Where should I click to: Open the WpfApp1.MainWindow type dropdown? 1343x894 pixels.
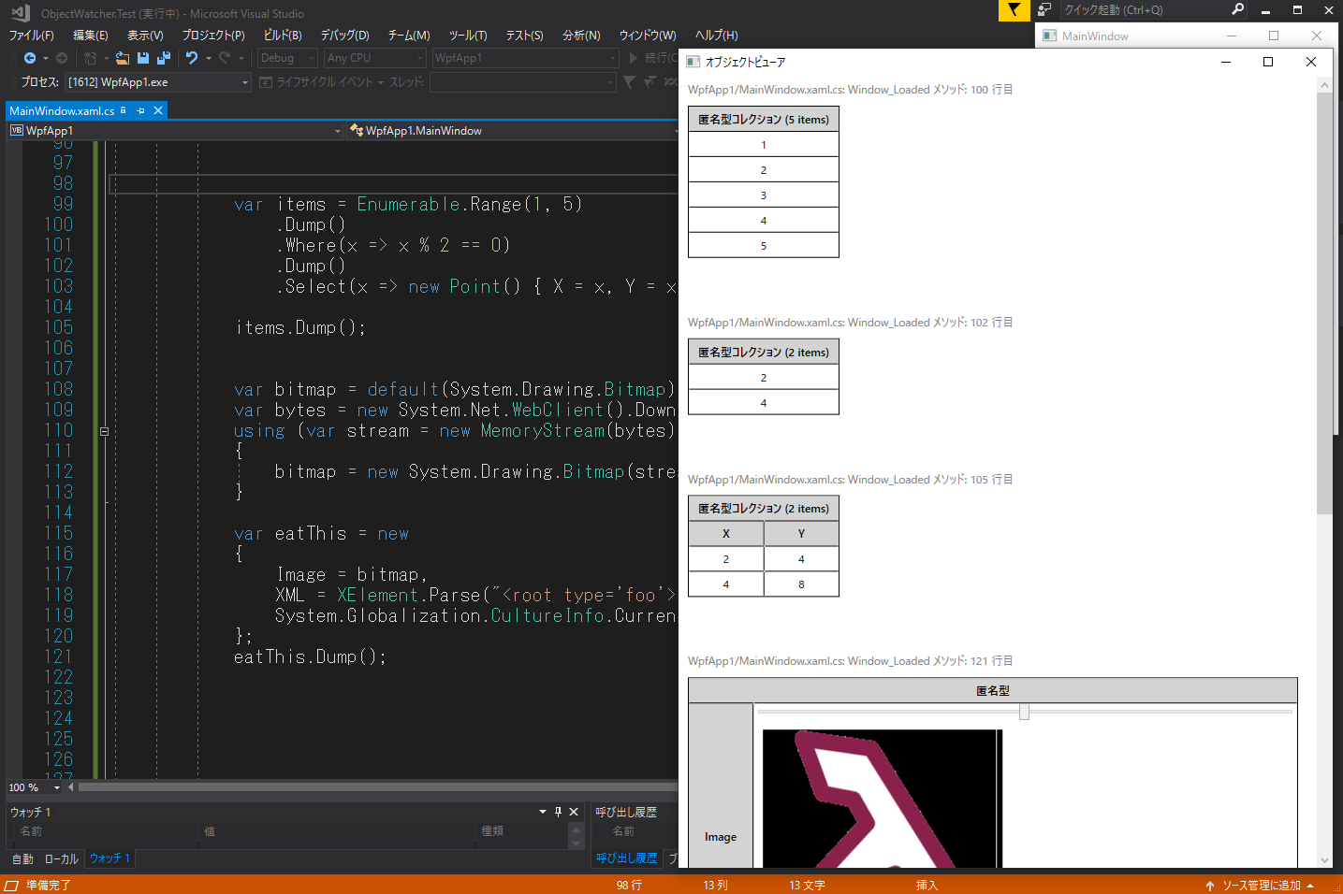point(512,131)
